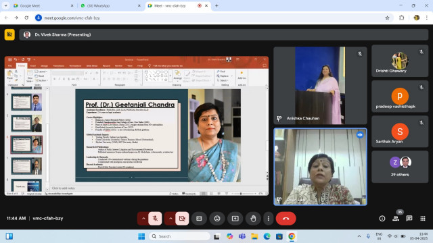Click the Present now screen share button

[x=235, y=219]
